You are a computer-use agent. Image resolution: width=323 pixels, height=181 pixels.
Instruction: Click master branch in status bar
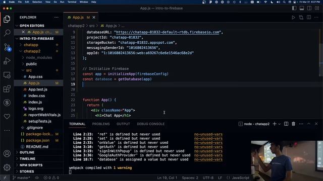coord(21,178)
